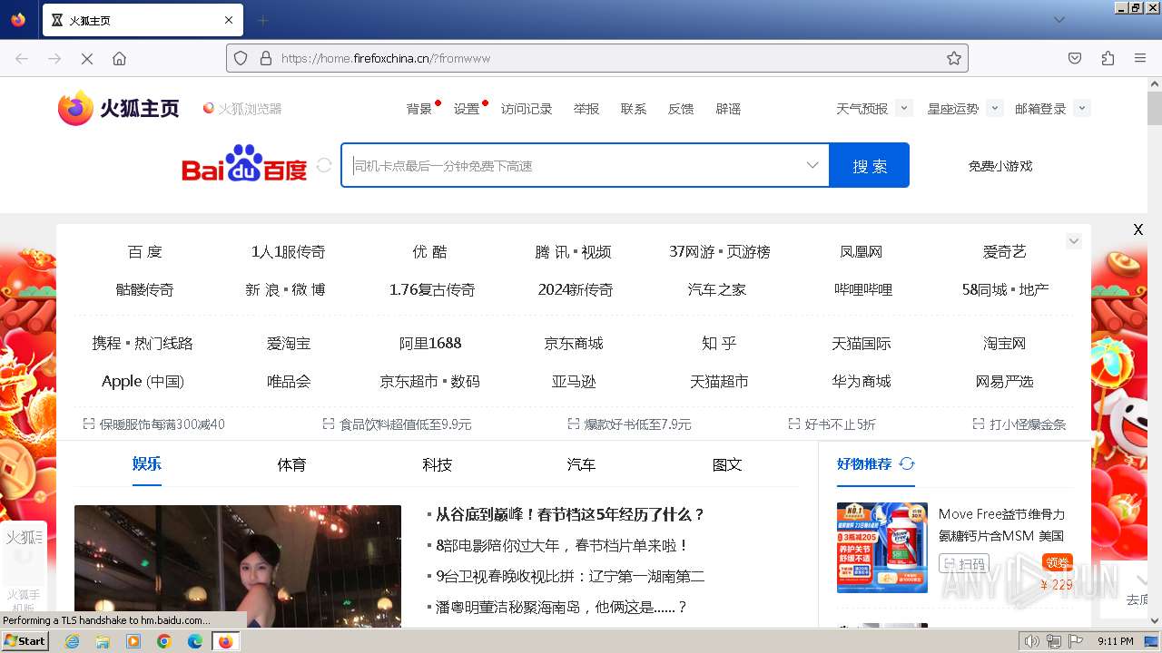Click the volume tray icon
Viewport: 1162px width, 653px height.
(1032, 641)
